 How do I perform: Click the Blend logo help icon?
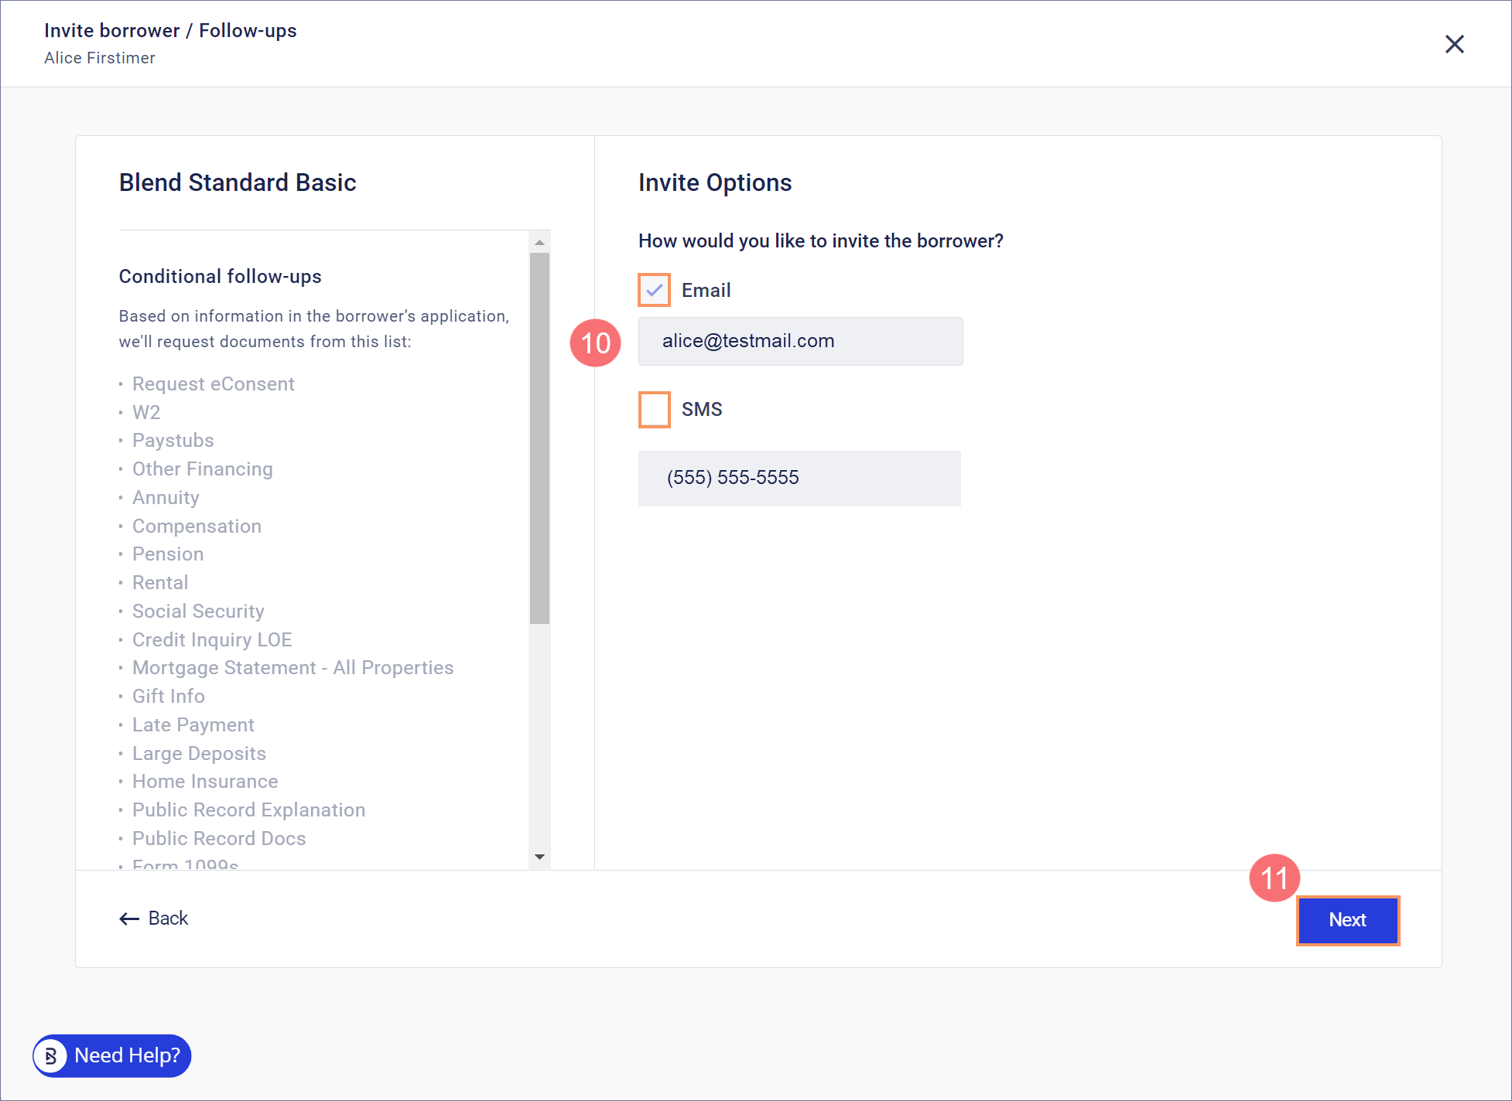click(51, 1055)
